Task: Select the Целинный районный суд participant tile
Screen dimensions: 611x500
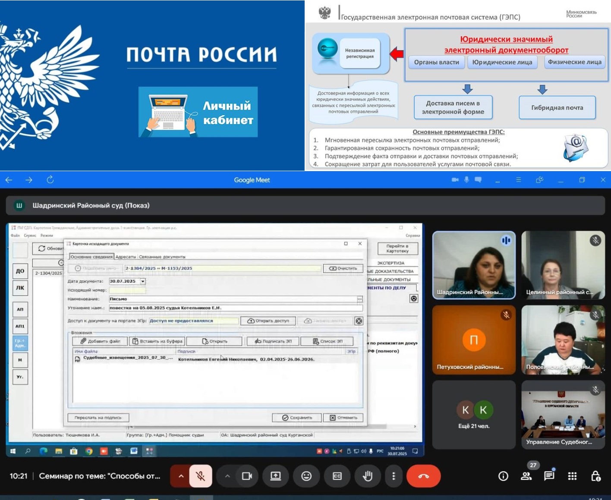Action: (563, 265)
